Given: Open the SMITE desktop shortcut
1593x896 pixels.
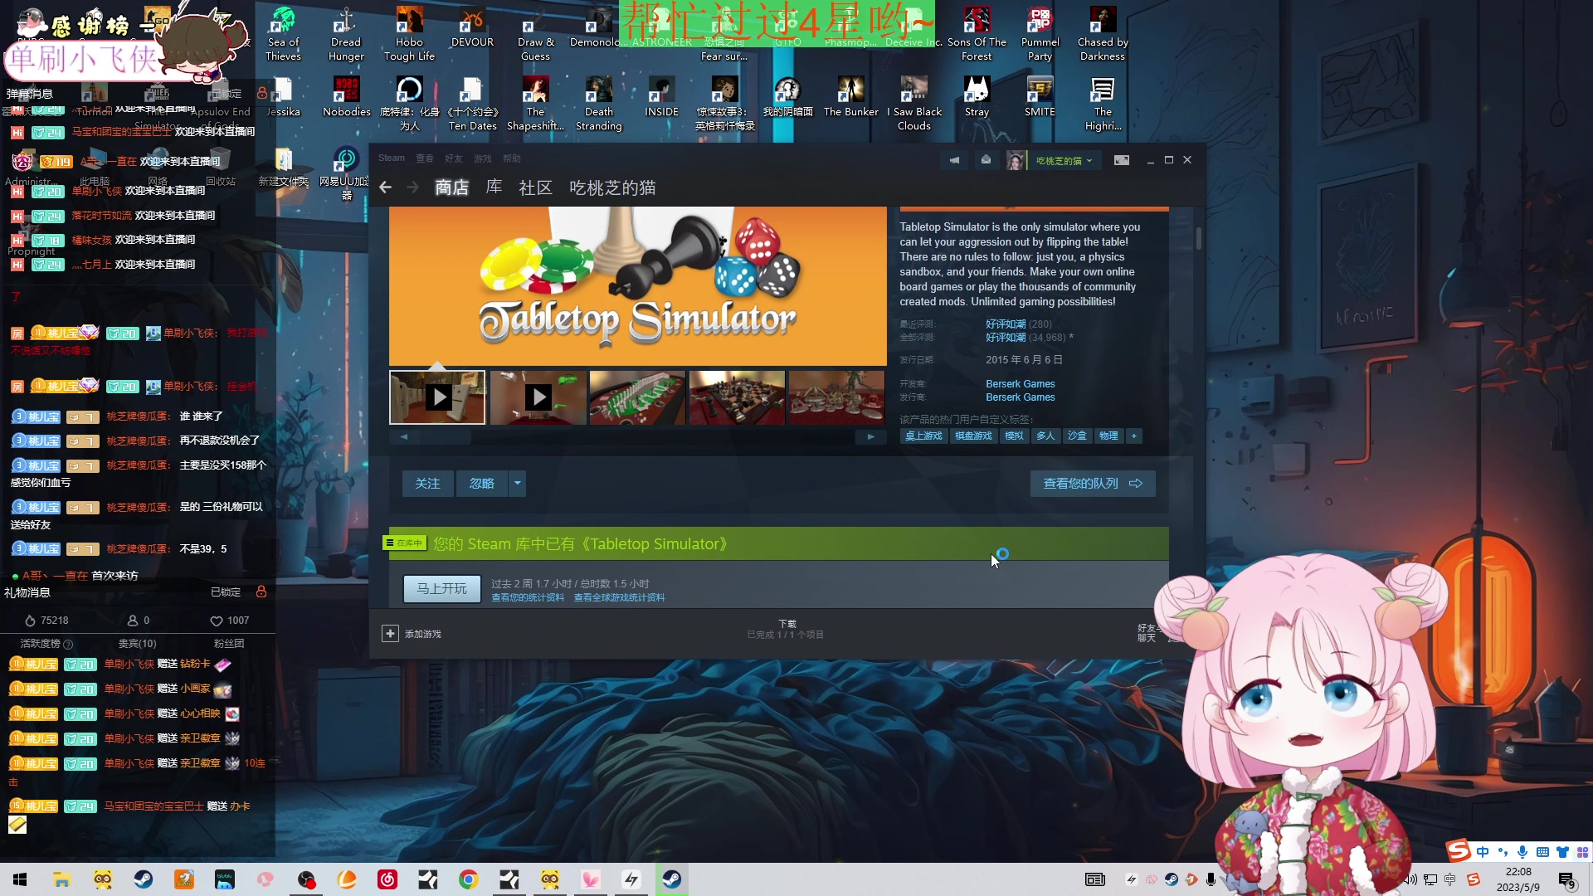Looking at the screenshot, I should click(x=1040, y=96).
